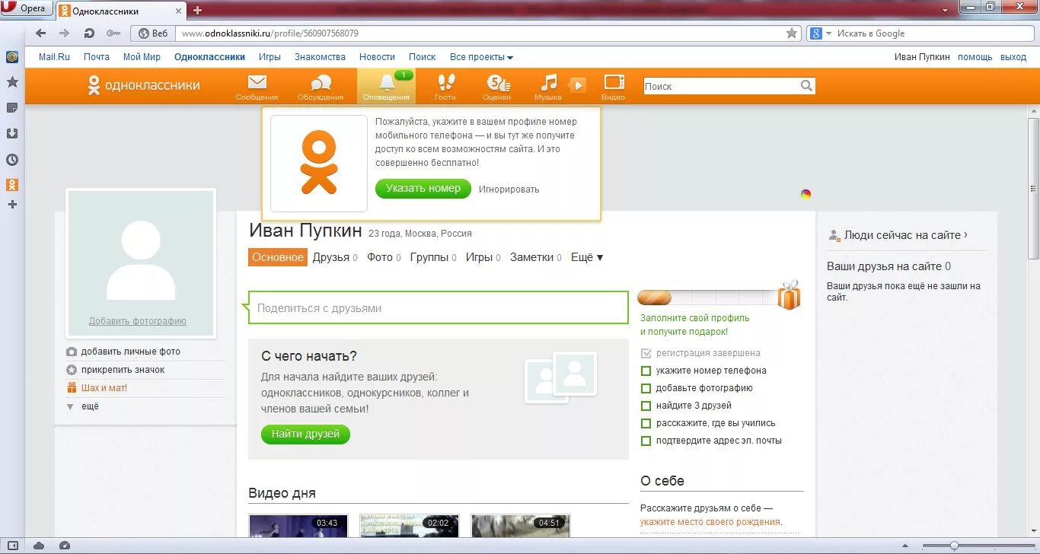This screenshot has width=1040, height=554.
Task: Adjust the zoom slider in status bar
Action: tap(954, 546)
